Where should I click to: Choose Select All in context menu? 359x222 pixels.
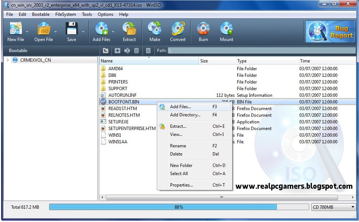[x=194, y=174]
